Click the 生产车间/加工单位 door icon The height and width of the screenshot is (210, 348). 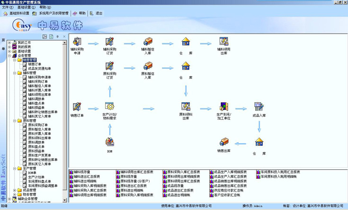[223, 106]
